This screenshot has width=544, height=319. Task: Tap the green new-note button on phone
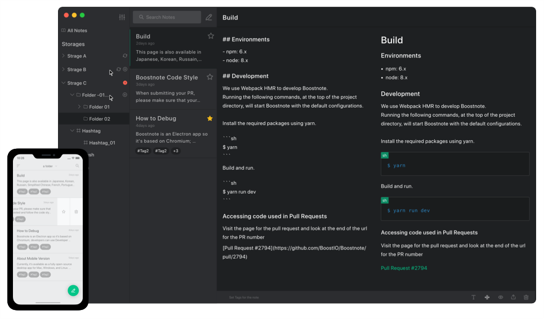click(x=73, y=290)
